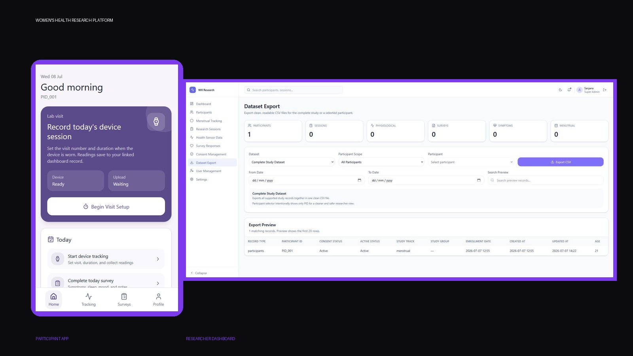The width and height of the screenshot is (633, 356).
Task: Open Settings in the dashboard sidebar
Action: pyautogui.click(x=212, y=180)
